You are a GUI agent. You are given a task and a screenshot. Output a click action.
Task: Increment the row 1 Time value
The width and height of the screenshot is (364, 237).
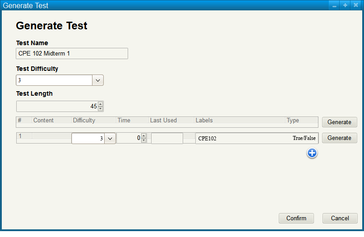tap(143, 136)
